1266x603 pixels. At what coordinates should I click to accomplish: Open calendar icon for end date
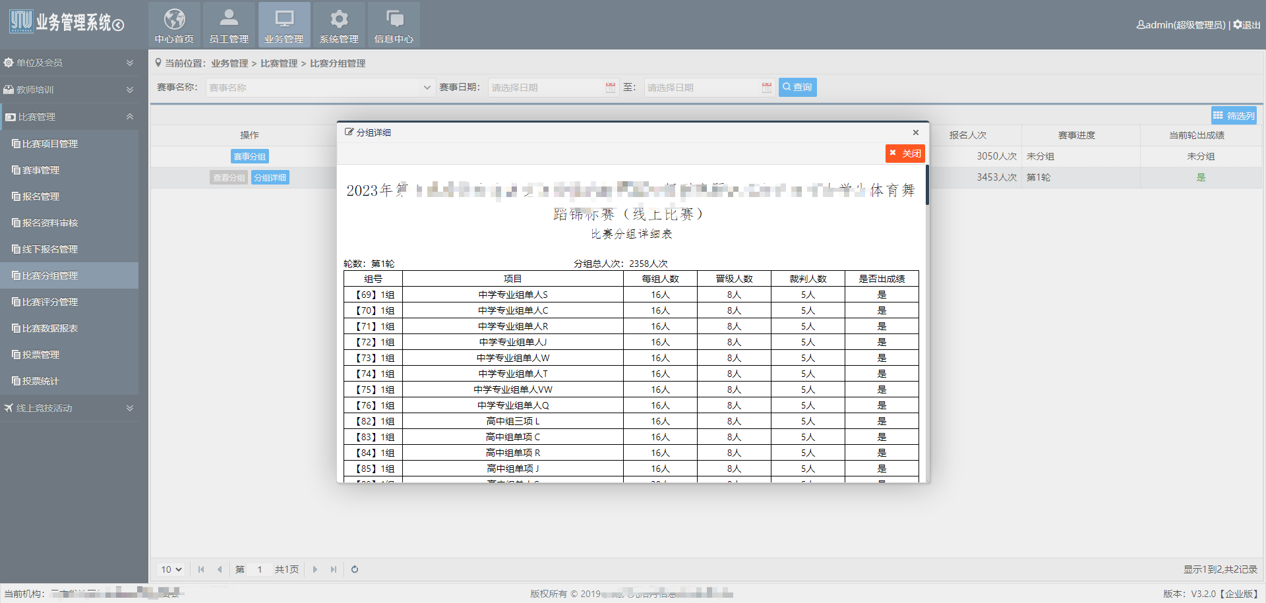click(767, 88)
